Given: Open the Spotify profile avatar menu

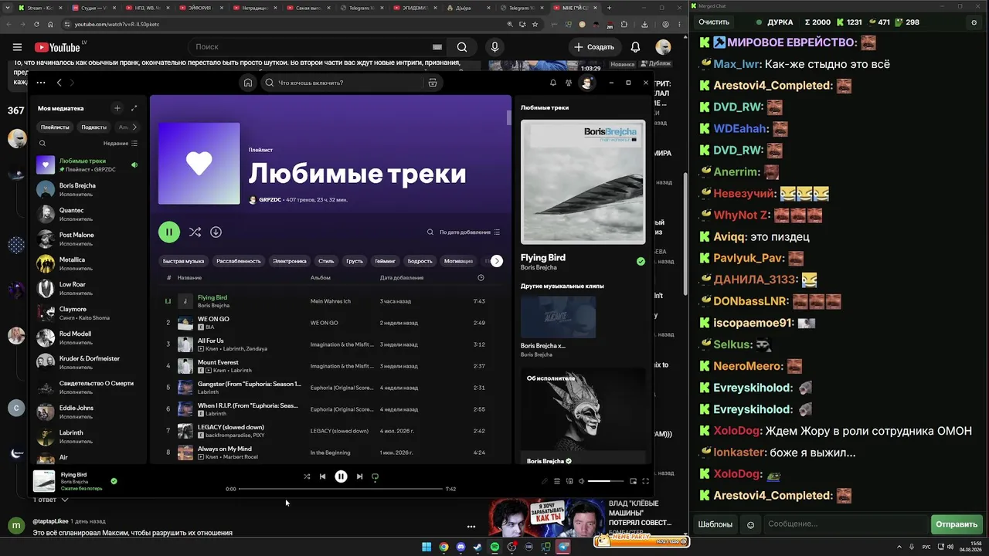Looking at the screenshot, I should 586,83.
